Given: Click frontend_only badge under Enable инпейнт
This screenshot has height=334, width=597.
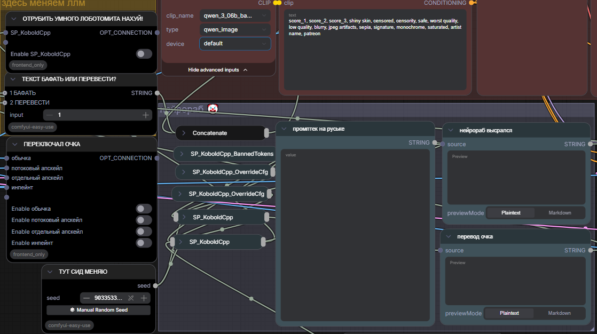Looking at the screenshot, I should tap(29, 255).
